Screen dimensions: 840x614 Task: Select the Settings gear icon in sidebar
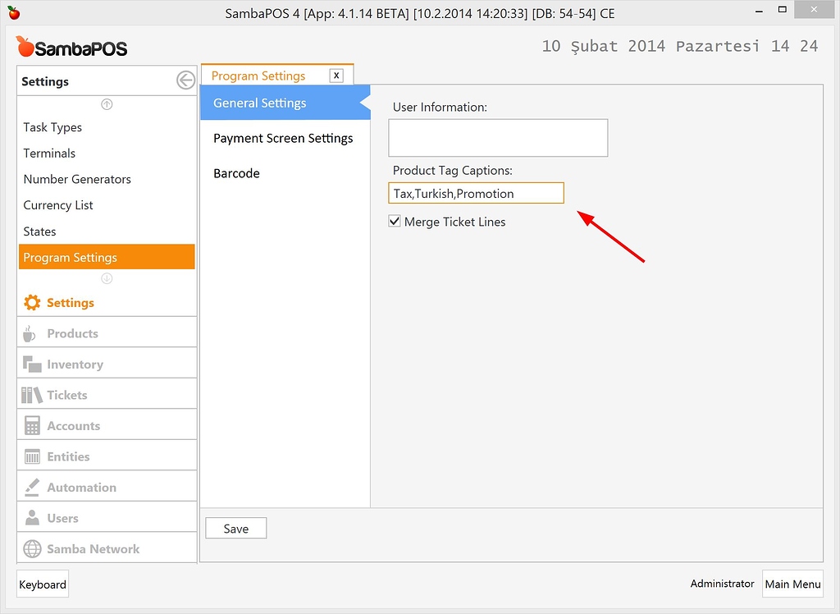coord(33,302)
